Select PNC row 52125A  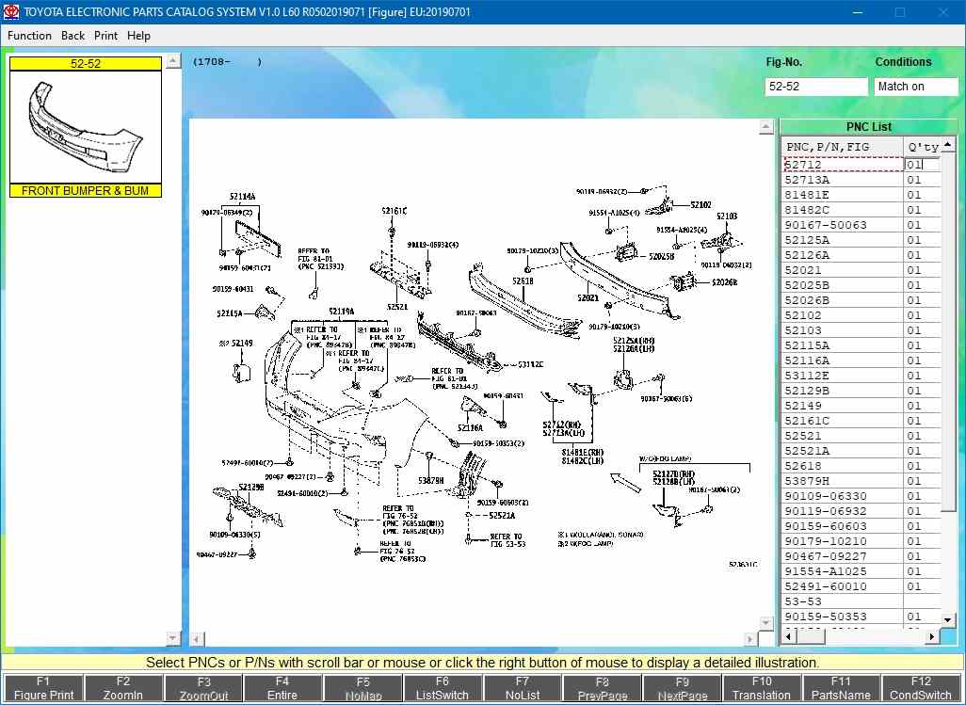861,240
